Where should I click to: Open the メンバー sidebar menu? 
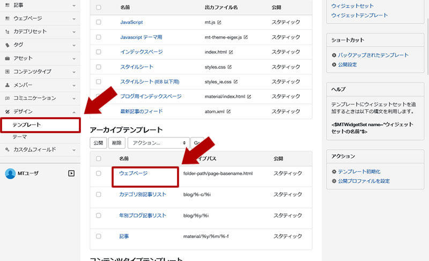coord(40,85)
